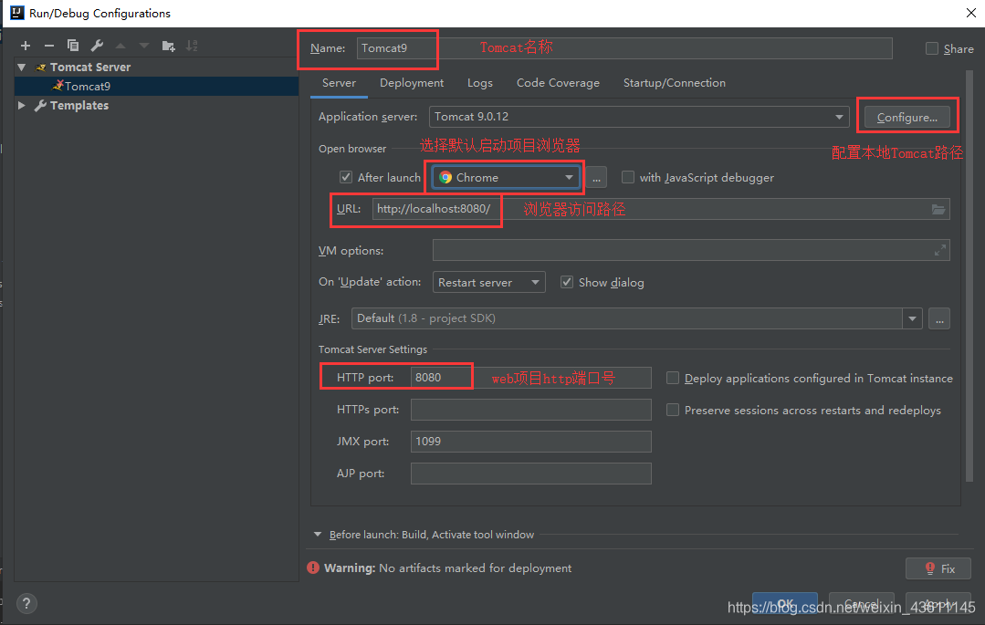985x625 pixels.
Task: Expand the VM options field
Action: click(939, 250)
